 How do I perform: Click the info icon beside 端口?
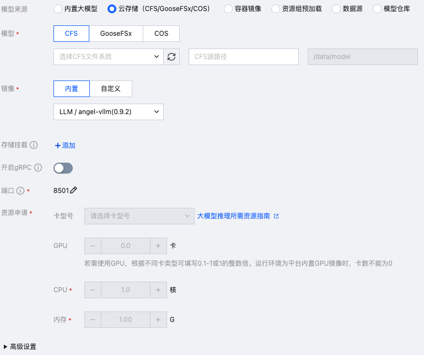(20, 191)
